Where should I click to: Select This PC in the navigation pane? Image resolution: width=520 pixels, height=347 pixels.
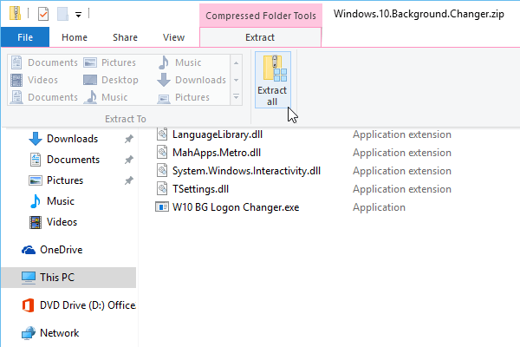[68, 278]
